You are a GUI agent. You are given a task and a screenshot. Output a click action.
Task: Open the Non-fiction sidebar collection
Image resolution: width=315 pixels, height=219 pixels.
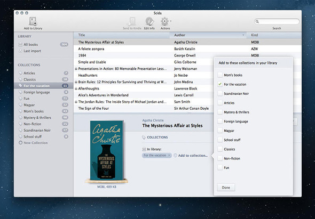click(43, 124)
